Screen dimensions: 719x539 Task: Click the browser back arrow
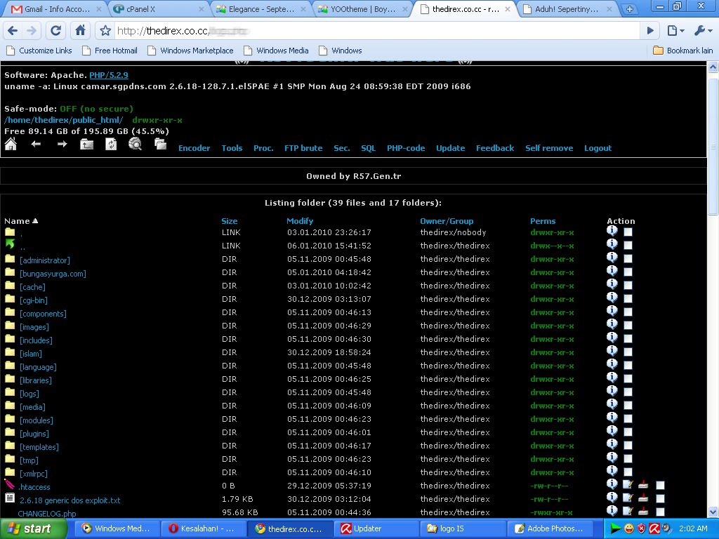click(x=13, y=31)
